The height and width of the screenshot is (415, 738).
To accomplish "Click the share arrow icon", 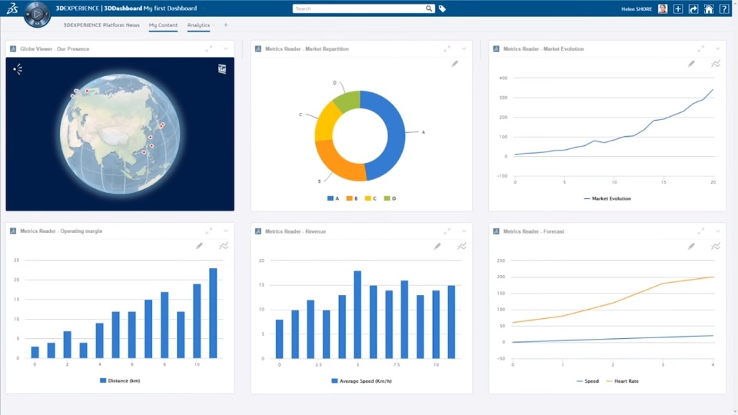I will pyautogui.click(x=693, y=8).
